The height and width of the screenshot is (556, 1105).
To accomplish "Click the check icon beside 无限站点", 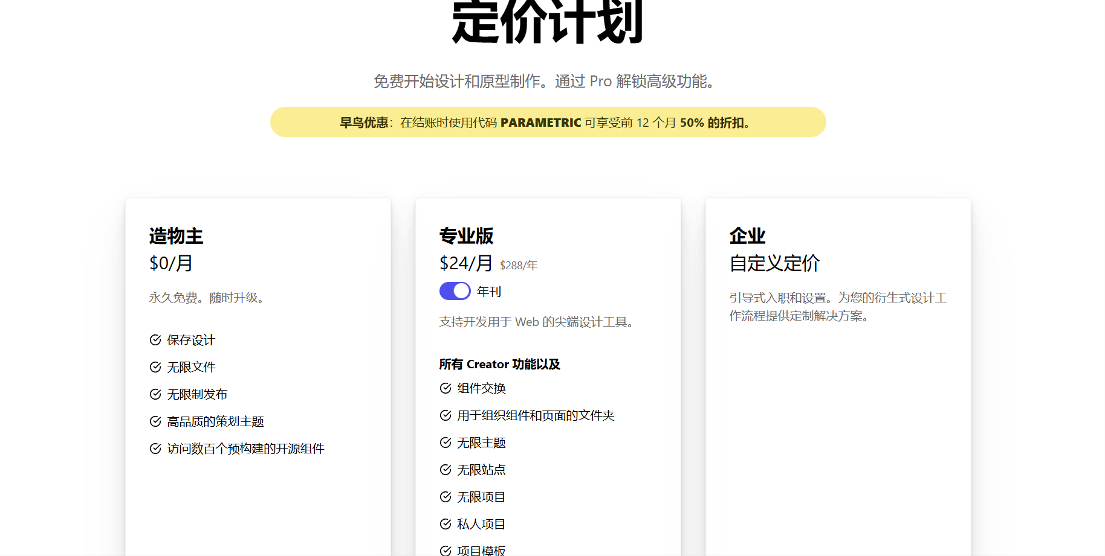I will tap(446, 470).
